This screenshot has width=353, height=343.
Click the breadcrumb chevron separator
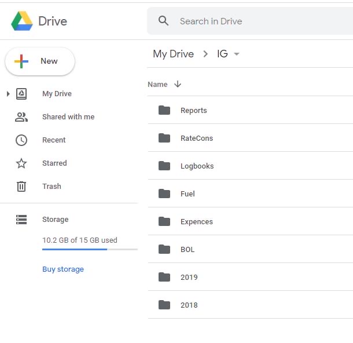pos(205,54)
